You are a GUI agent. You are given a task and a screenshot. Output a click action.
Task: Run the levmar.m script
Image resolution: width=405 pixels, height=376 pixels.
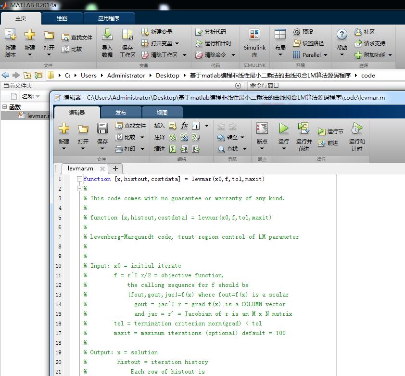(283, 128)
